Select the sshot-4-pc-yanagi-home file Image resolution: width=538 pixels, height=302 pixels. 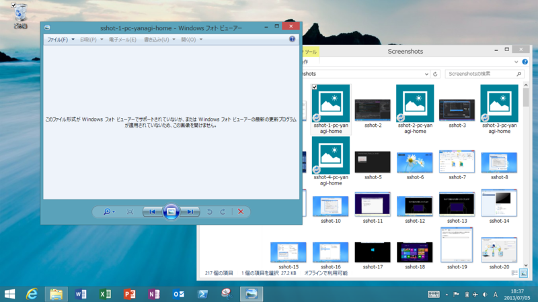[x=330, y=161]
